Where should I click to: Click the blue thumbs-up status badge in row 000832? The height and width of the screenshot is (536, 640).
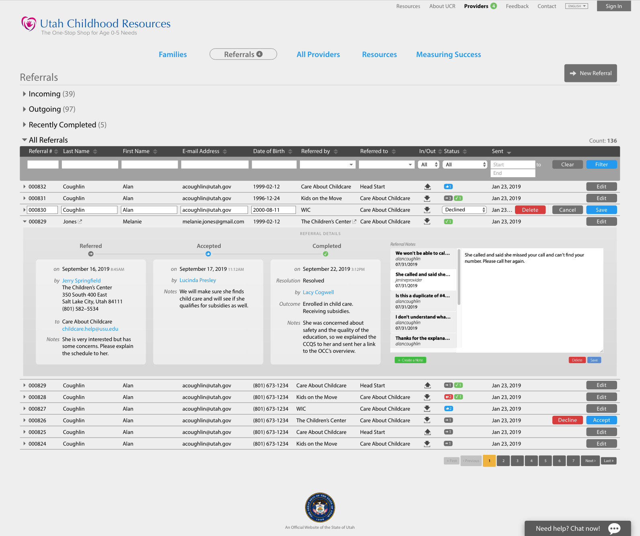pyautogui.click(x=448, y=186)
